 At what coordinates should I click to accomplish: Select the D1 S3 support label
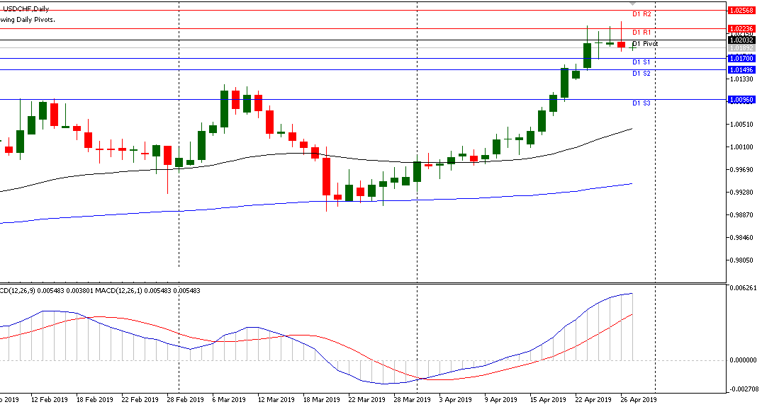click(641, 103)
